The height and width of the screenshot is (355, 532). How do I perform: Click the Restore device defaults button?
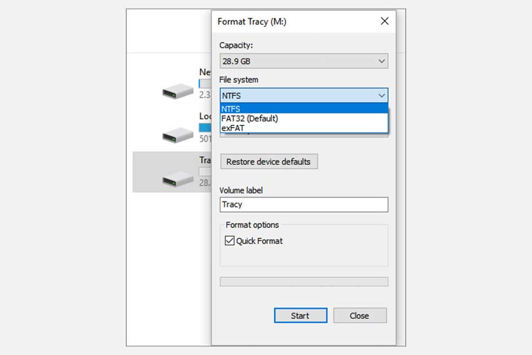tap(269, 161)
